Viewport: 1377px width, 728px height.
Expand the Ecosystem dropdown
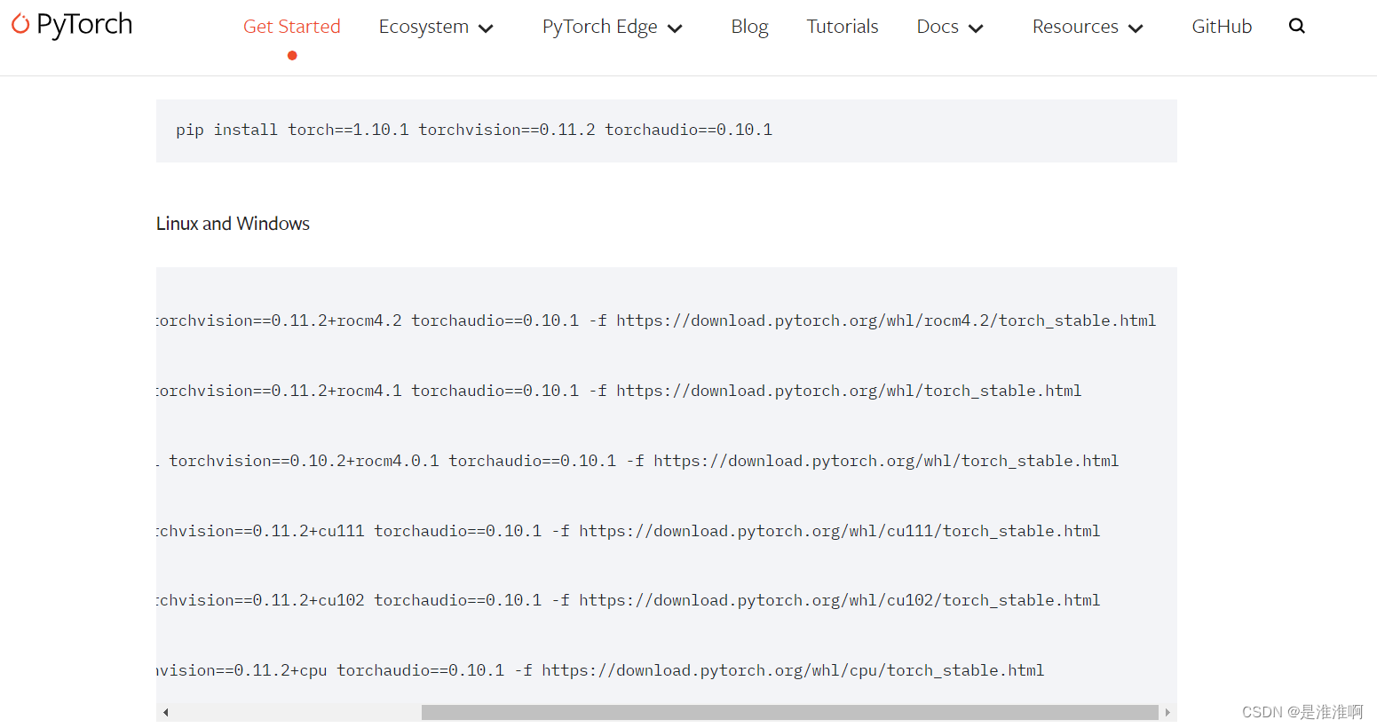pyautogui.click(x=436, y=27)
